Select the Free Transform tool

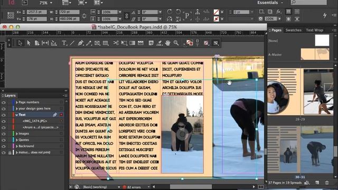124,43
